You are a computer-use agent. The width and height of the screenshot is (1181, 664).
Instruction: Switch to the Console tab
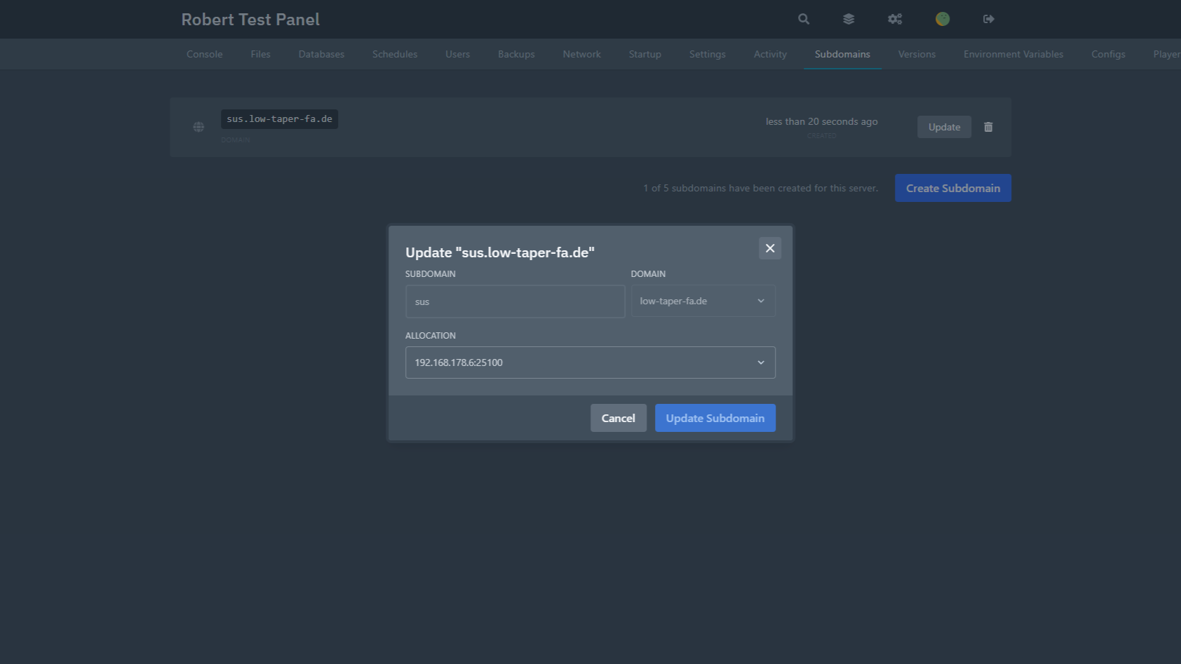point(204,54)
